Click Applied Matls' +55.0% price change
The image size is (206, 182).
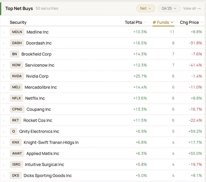[x=195, y=153]
